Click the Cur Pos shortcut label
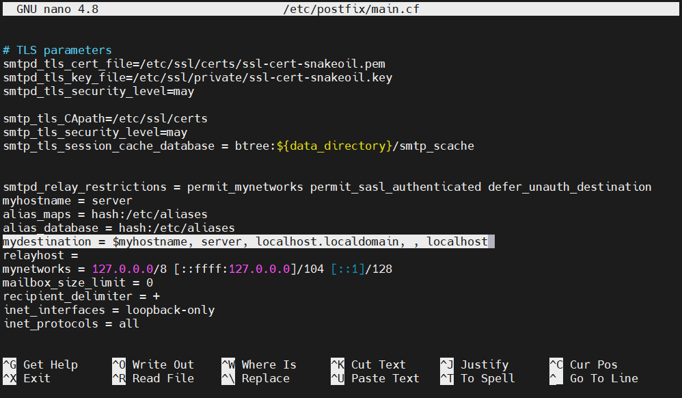Viewport: 682px width, 398px height. click(594, 364)
